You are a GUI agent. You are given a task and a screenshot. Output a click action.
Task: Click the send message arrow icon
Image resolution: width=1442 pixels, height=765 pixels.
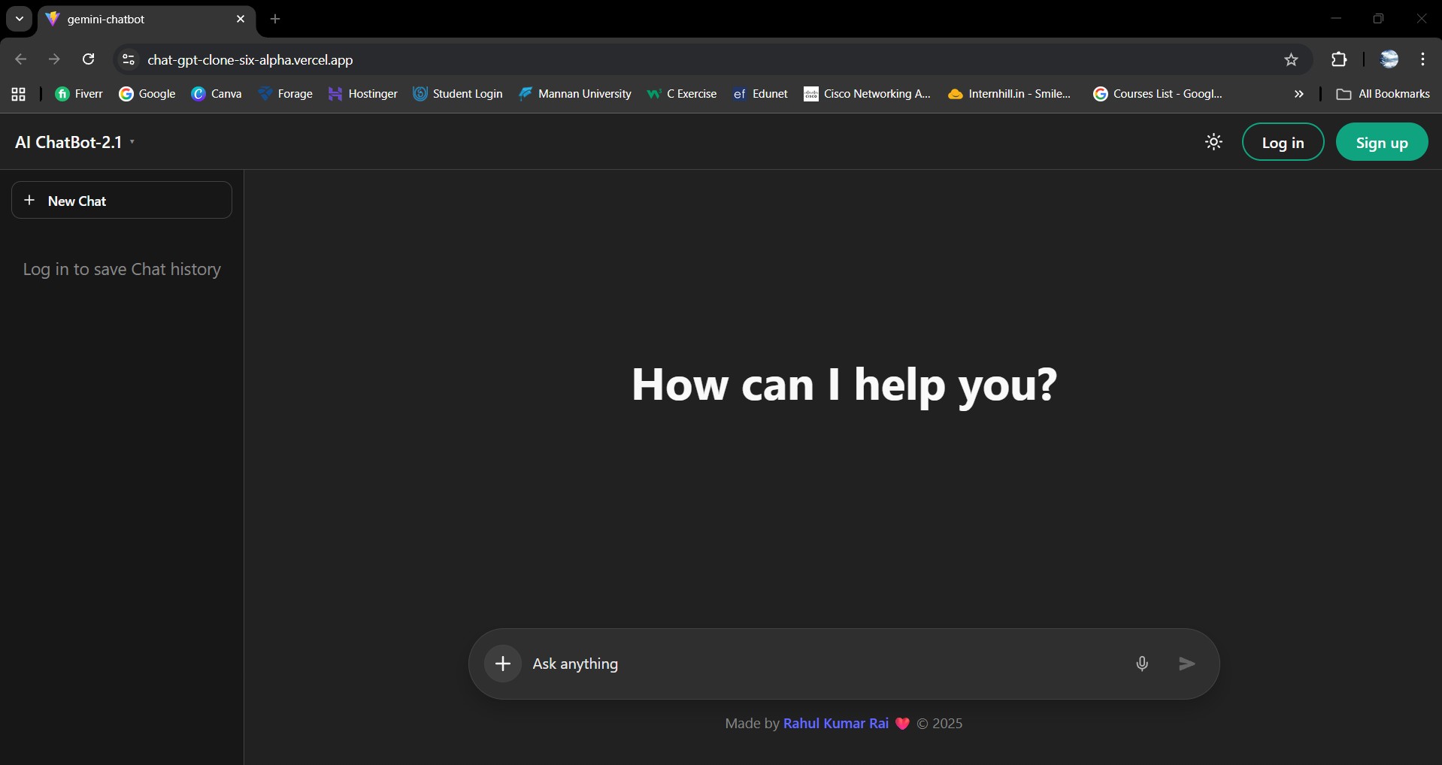pyautogui.click(x=1186, y=664)
